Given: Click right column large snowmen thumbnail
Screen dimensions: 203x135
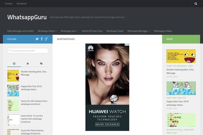Looking at the screenshot, I should (x=181, y=88).
